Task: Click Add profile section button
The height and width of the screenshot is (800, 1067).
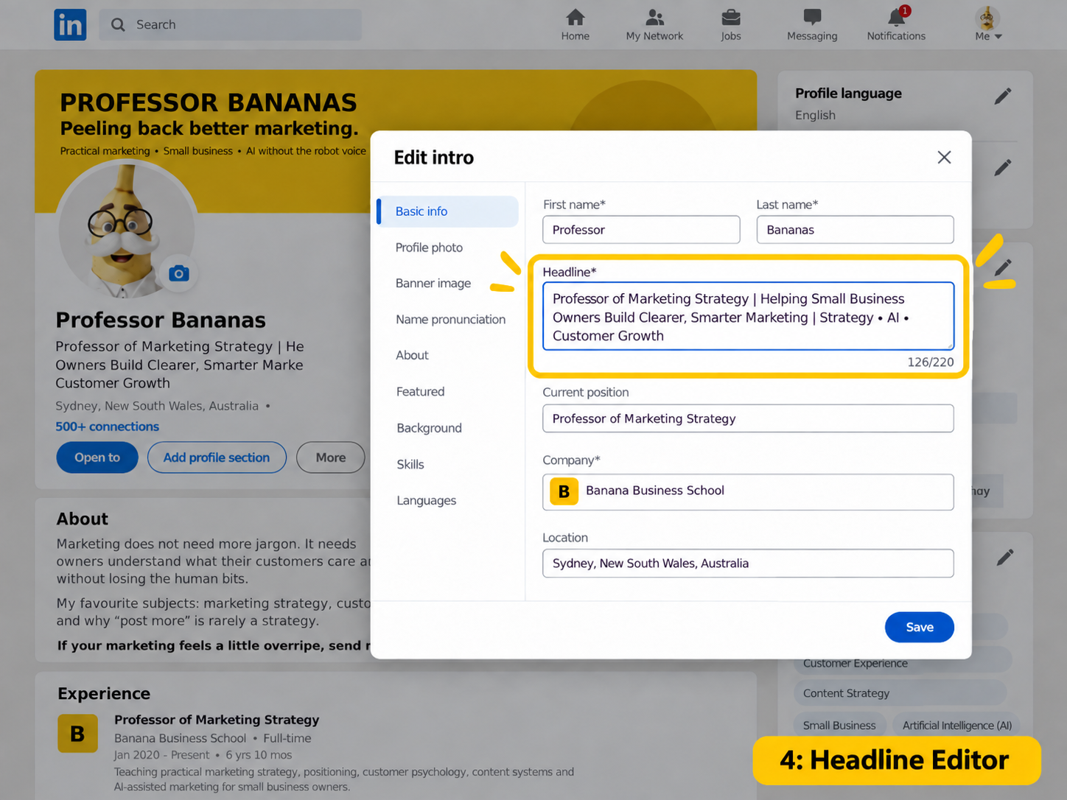Action: [217, 457]
